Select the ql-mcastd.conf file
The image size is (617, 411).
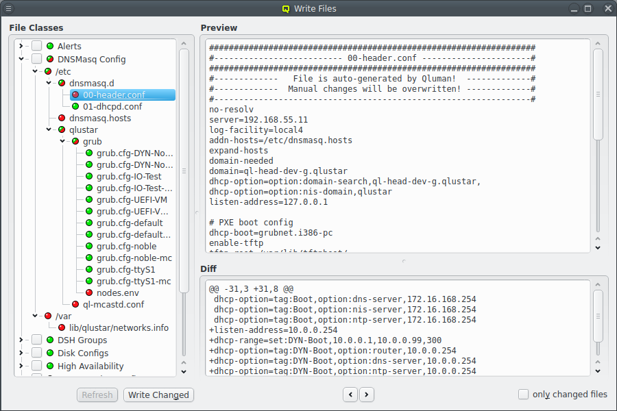[x=113, y=304]
